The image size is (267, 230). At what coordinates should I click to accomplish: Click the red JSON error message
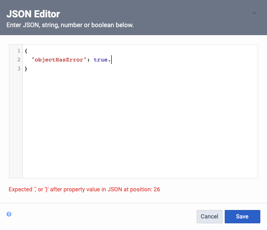pyautogui.click(x=84, y=190)
